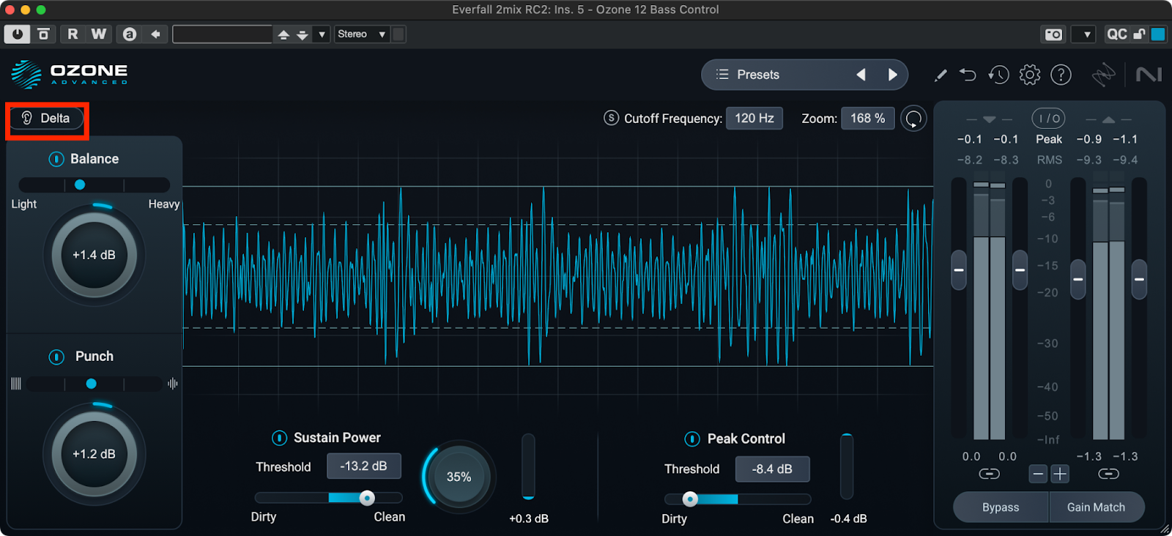Link the input gain channels
This screenshot has height=536, width=1172.
[x=989, y=474]
